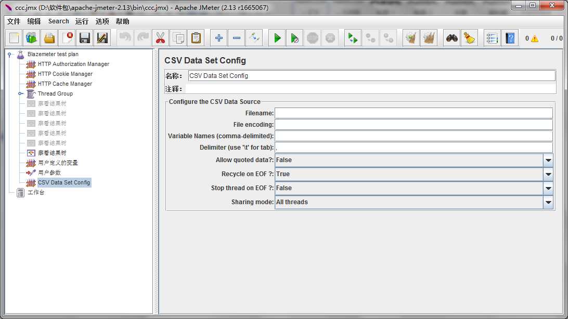Click the File encoding input field
Image resolution: width=568 pixels, height=319 pixels.
click(x=414, y=124)
